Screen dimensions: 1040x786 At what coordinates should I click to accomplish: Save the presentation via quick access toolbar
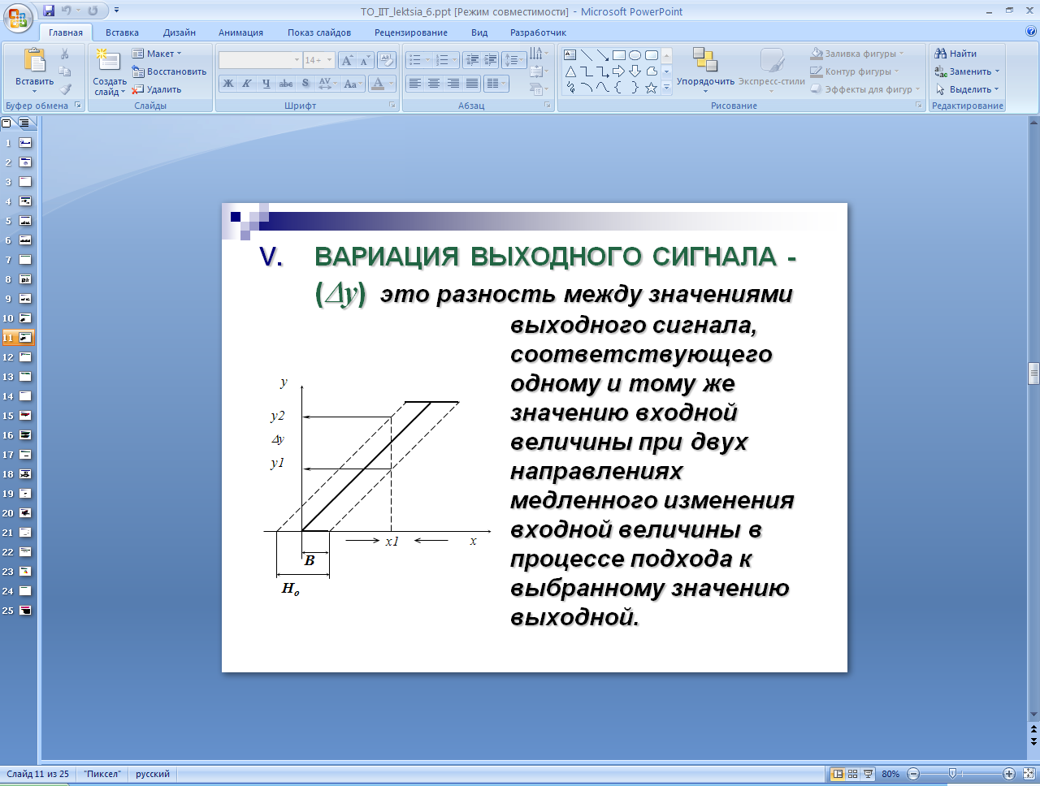49,11
